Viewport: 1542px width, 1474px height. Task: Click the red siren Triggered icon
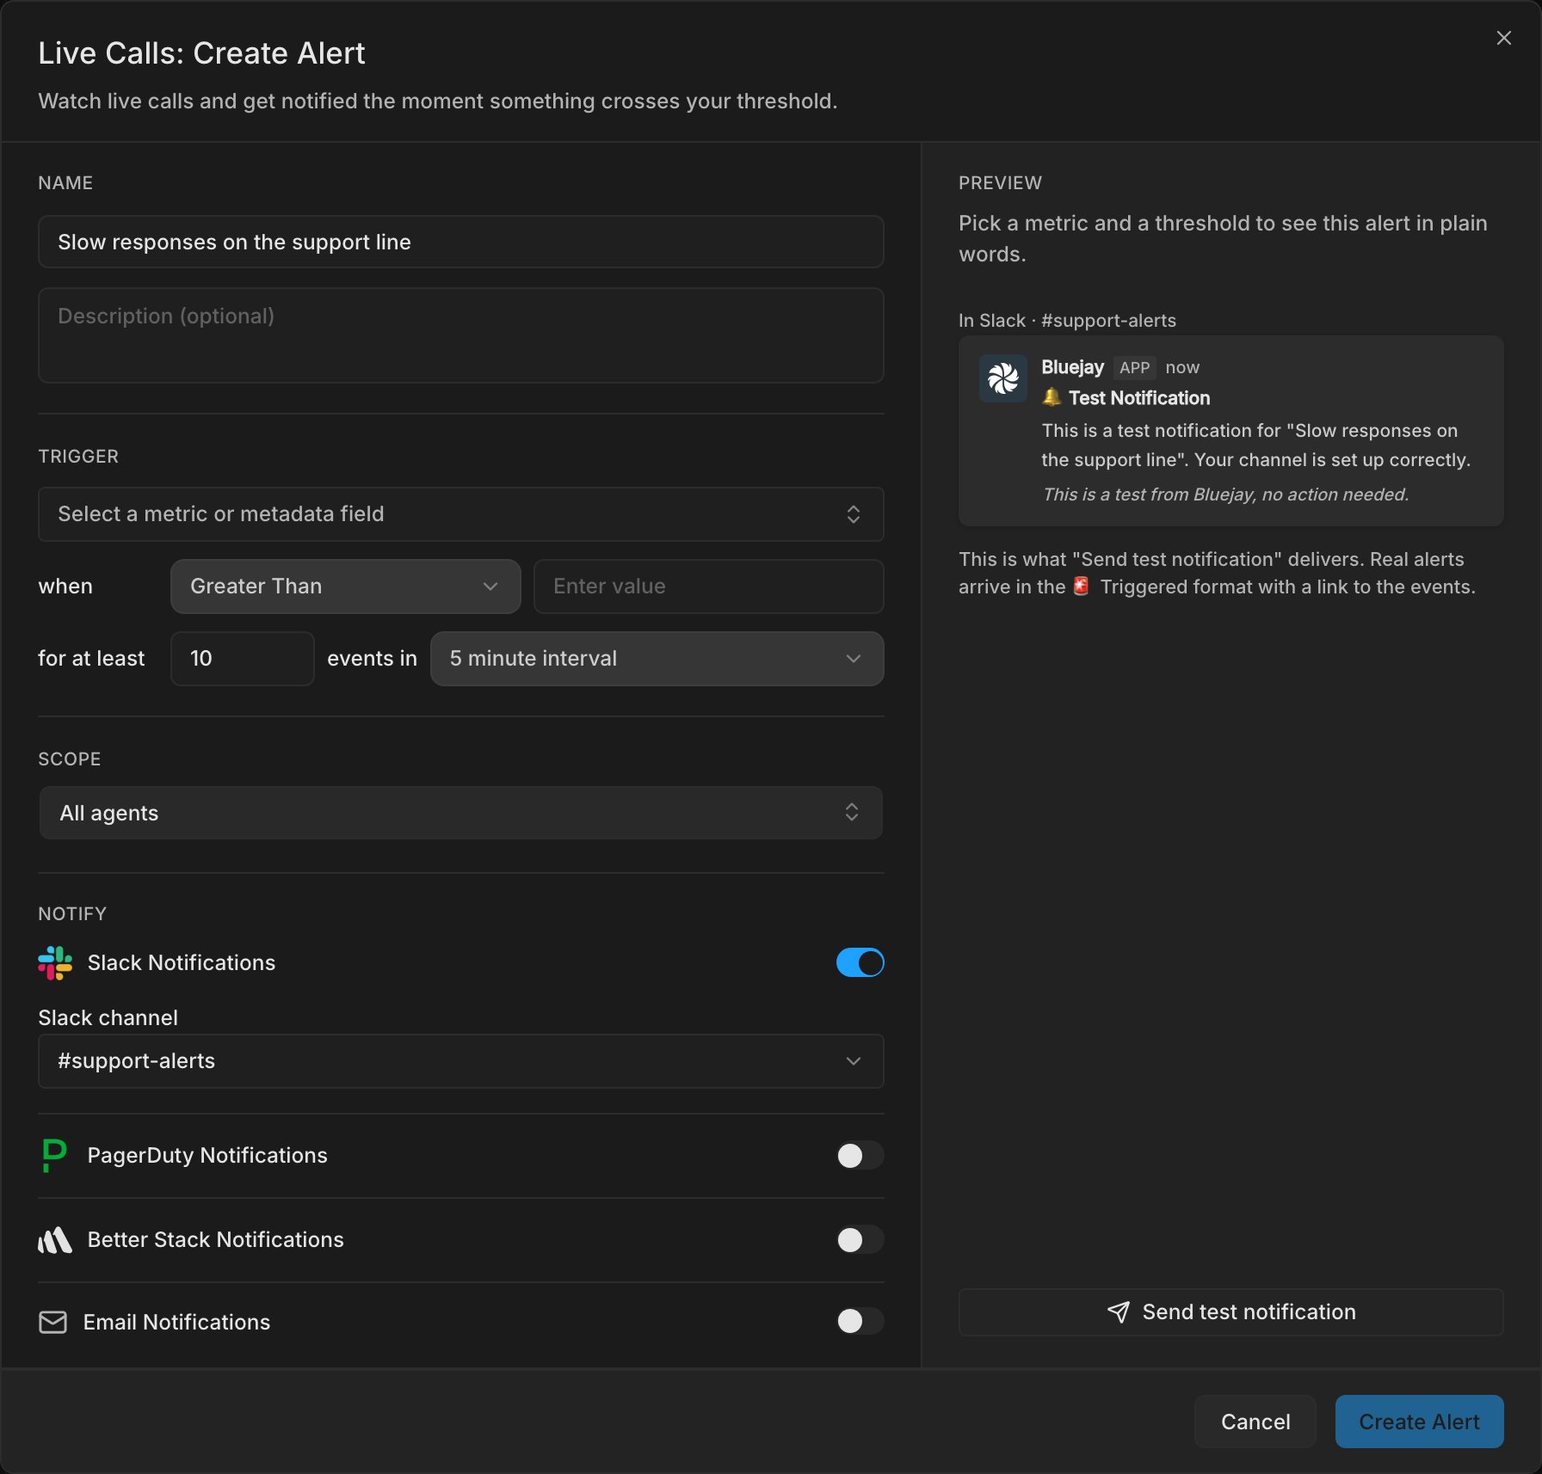pos(1082,587)
